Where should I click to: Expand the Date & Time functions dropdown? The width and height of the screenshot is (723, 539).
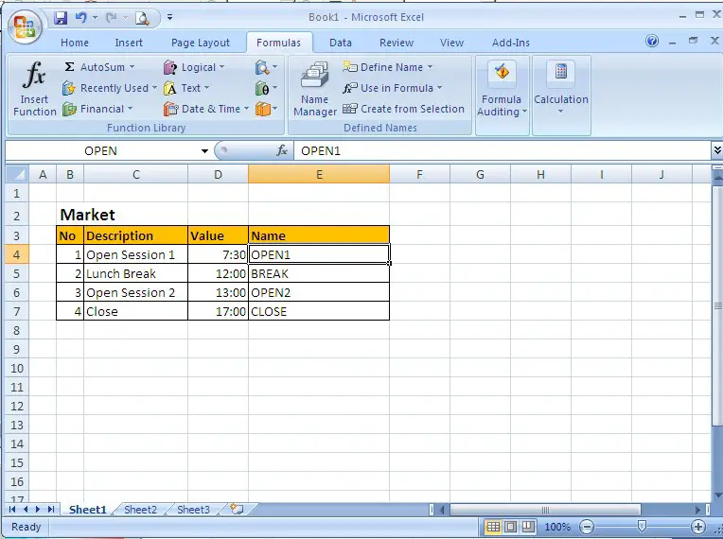(246, 109)
